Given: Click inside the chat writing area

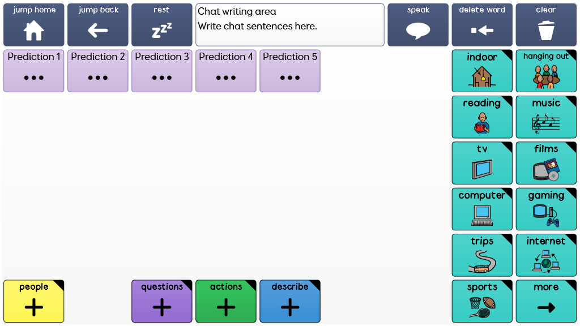Looking at the screenshot, I should 289,25.
